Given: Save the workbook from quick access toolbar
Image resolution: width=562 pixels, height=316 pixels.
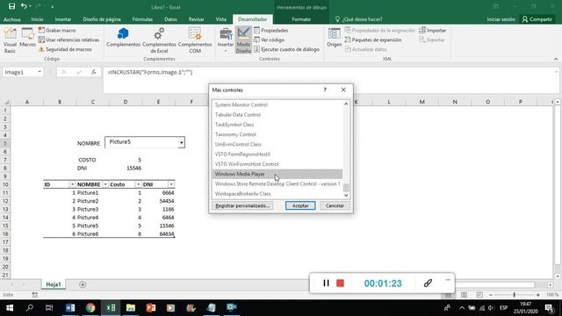Looking at the screenshot, I should pos(11,6).
